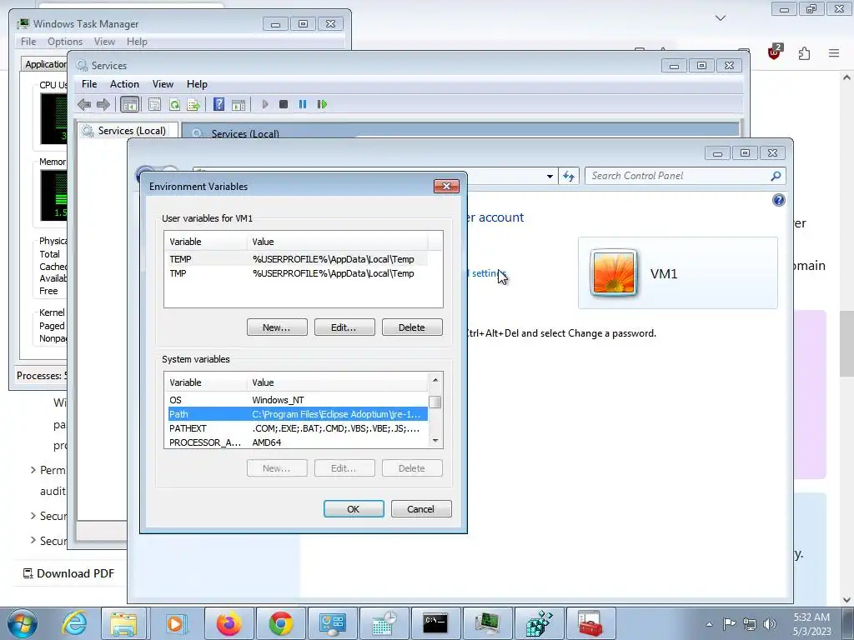Open Windows Explorer from the taskbar
The height and width of the screenshot is (640, 854).
click(123, 623)
